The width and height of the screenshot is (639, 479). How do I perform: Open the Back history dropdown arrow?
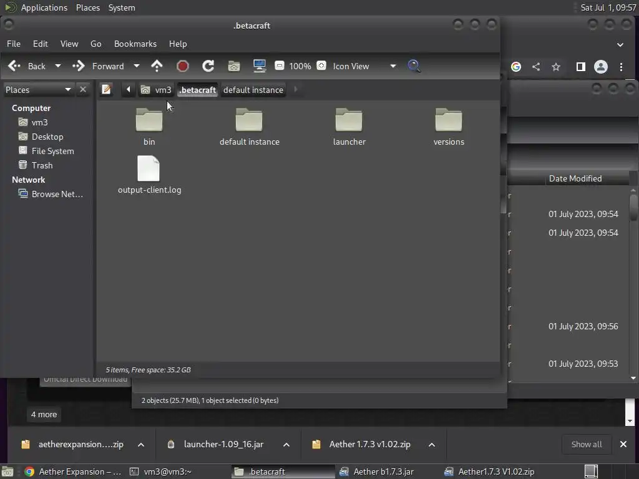[x=58, y=66]
